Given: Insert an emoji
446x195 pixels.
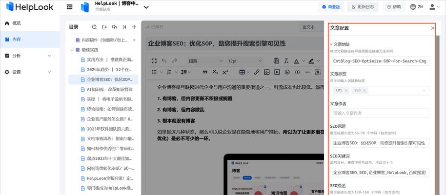Looking at the screenshot, I should pos(287,72).
